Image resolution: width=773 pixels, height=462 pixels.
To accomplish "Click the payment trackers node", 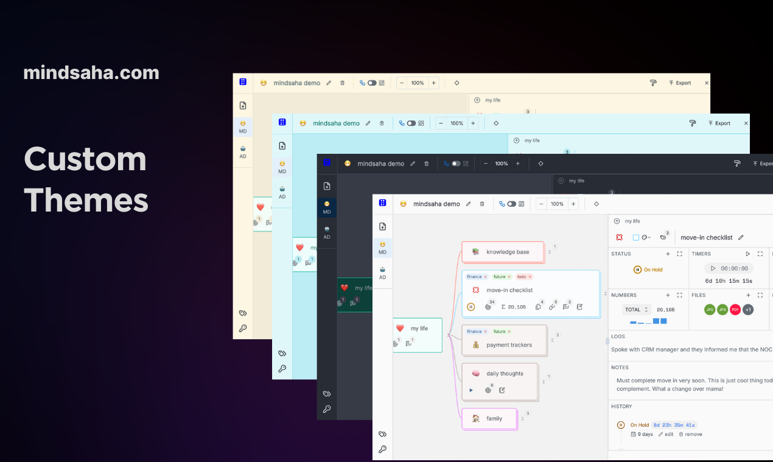I will point(504,340).
